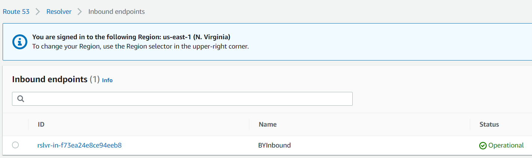Screen dimensions: 532x158
Task: Open the Route 53 breadcrumb link
Action: tap(16, 12)
